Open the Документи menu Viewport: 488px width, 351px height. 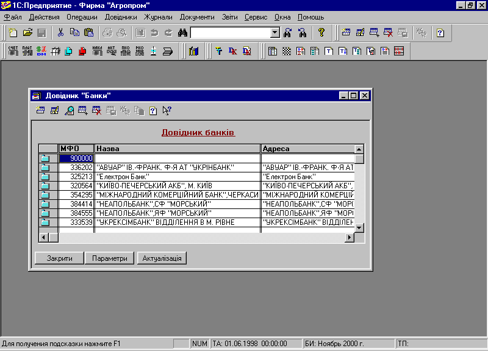[x=197, y=17]
